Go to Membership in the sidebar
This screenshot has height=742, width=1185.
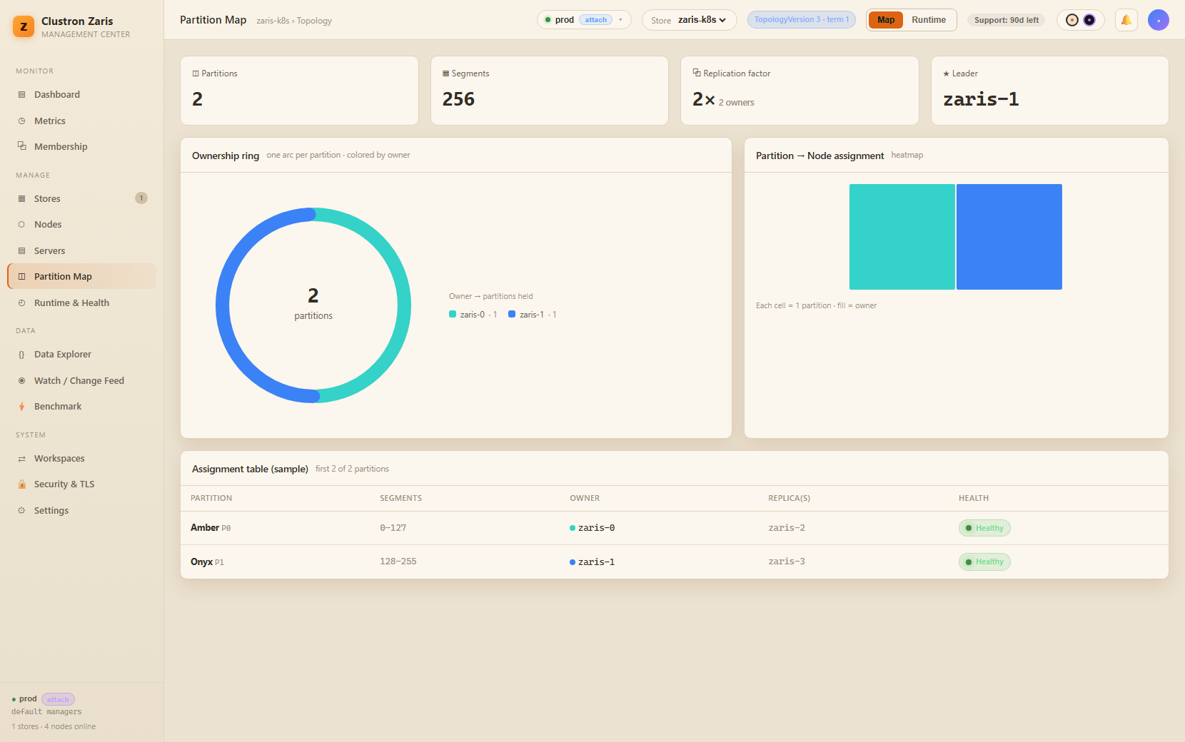pos(81,146)
